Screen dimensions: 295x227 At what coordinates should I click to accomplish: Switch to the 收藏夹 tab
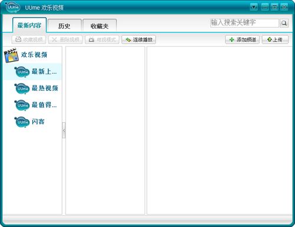pyautogui.click(x=100, y=25)
